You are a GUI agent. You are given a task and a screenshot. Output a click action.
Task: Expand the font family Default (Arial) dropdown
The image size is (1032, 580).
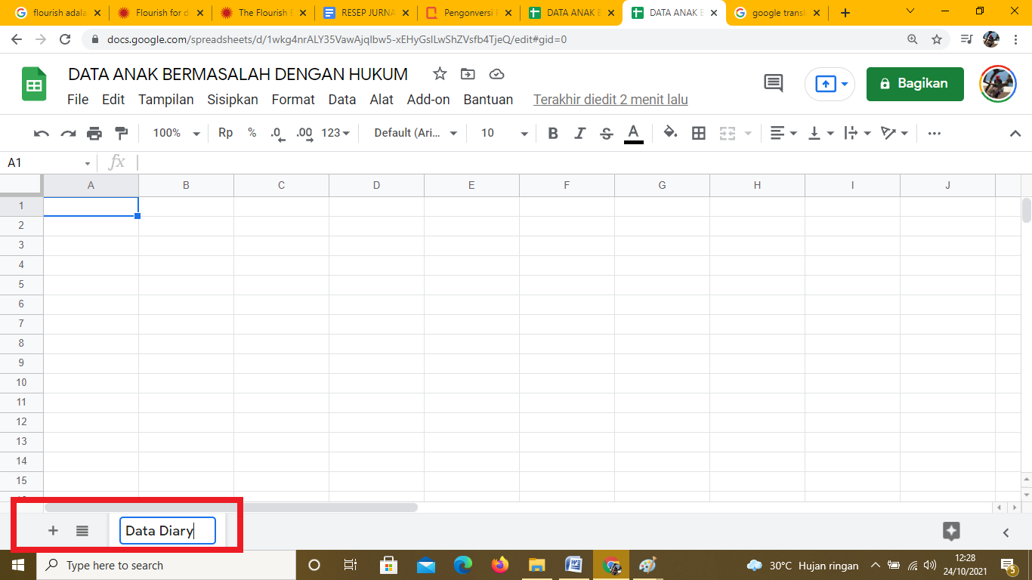point(416,133)
